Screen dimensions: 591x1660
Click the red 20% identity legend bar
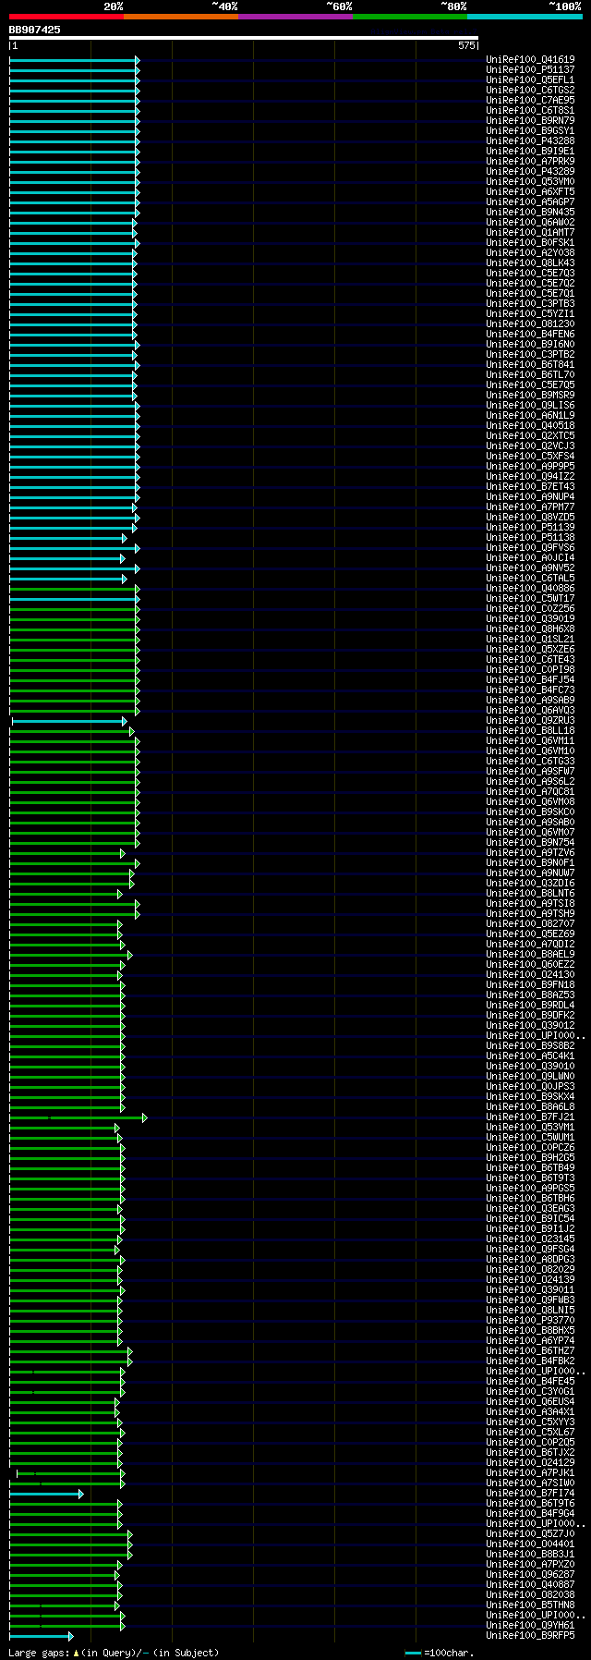pyautogui.click(x=66, y=17)
